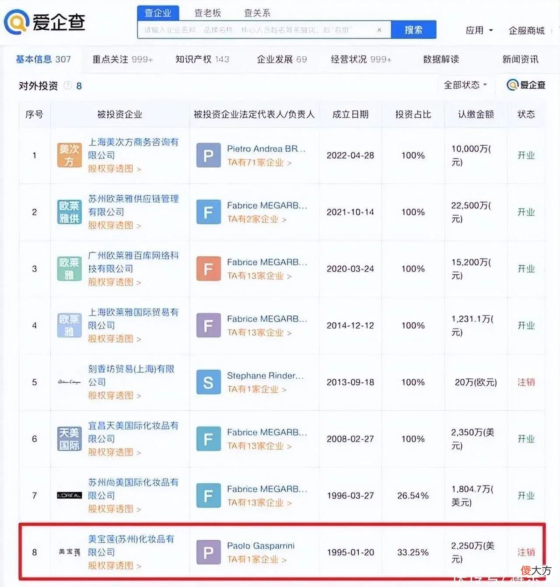Open the 企服商城 link
The height and width of the screenshot is (587, 560).
(527, 30)
